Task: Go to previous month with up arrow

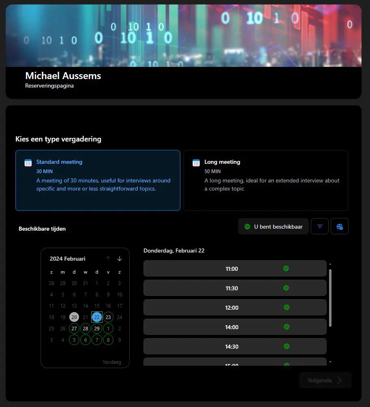Action: tap(108, 259)
